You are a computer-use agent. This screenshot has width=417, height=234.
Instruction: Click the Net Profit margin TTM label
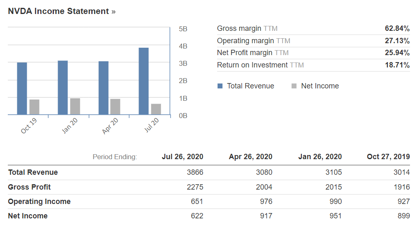click(x=253, y=53)
